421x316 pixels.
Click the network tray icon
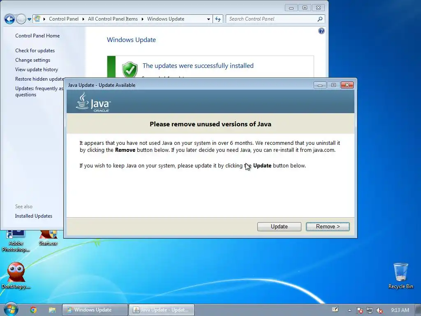(370, 310)
